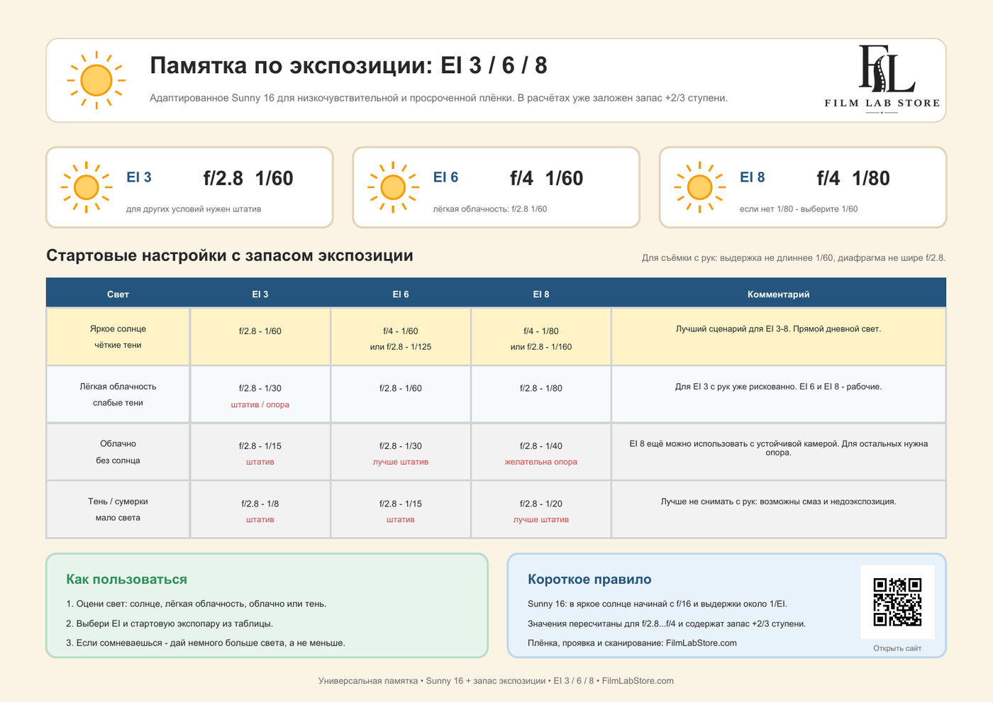Click the 'или f/2.8 - 1/125' cell text
This screenshot has width=993, height=703.
pos(401,347)
